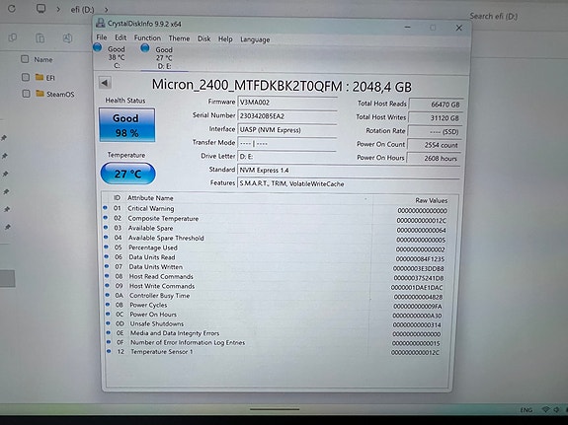Screen dimensions: 568x425
Task: Expand the chevron after efi (D:) path
Action: [x=106, y=10]
